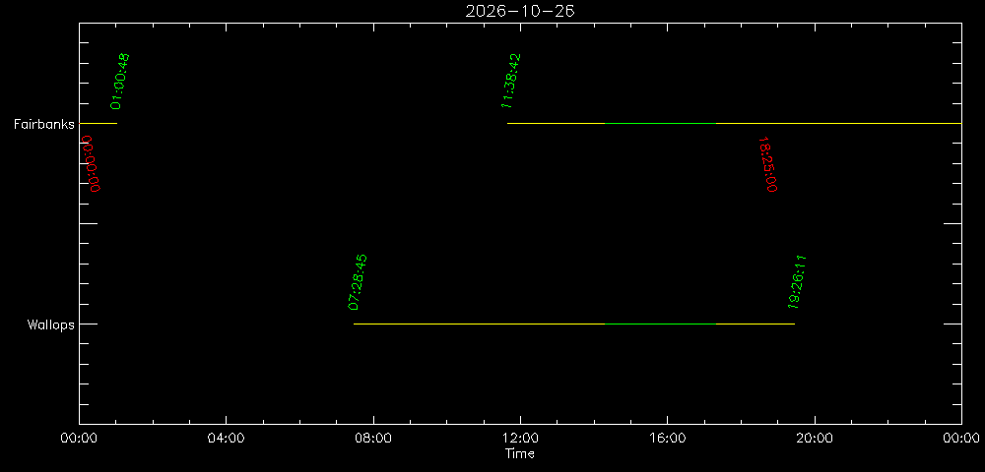The width and height of the screenshot is (985, 472).
Task: Click the Time axis title
Action: click(x=520, y=453)
